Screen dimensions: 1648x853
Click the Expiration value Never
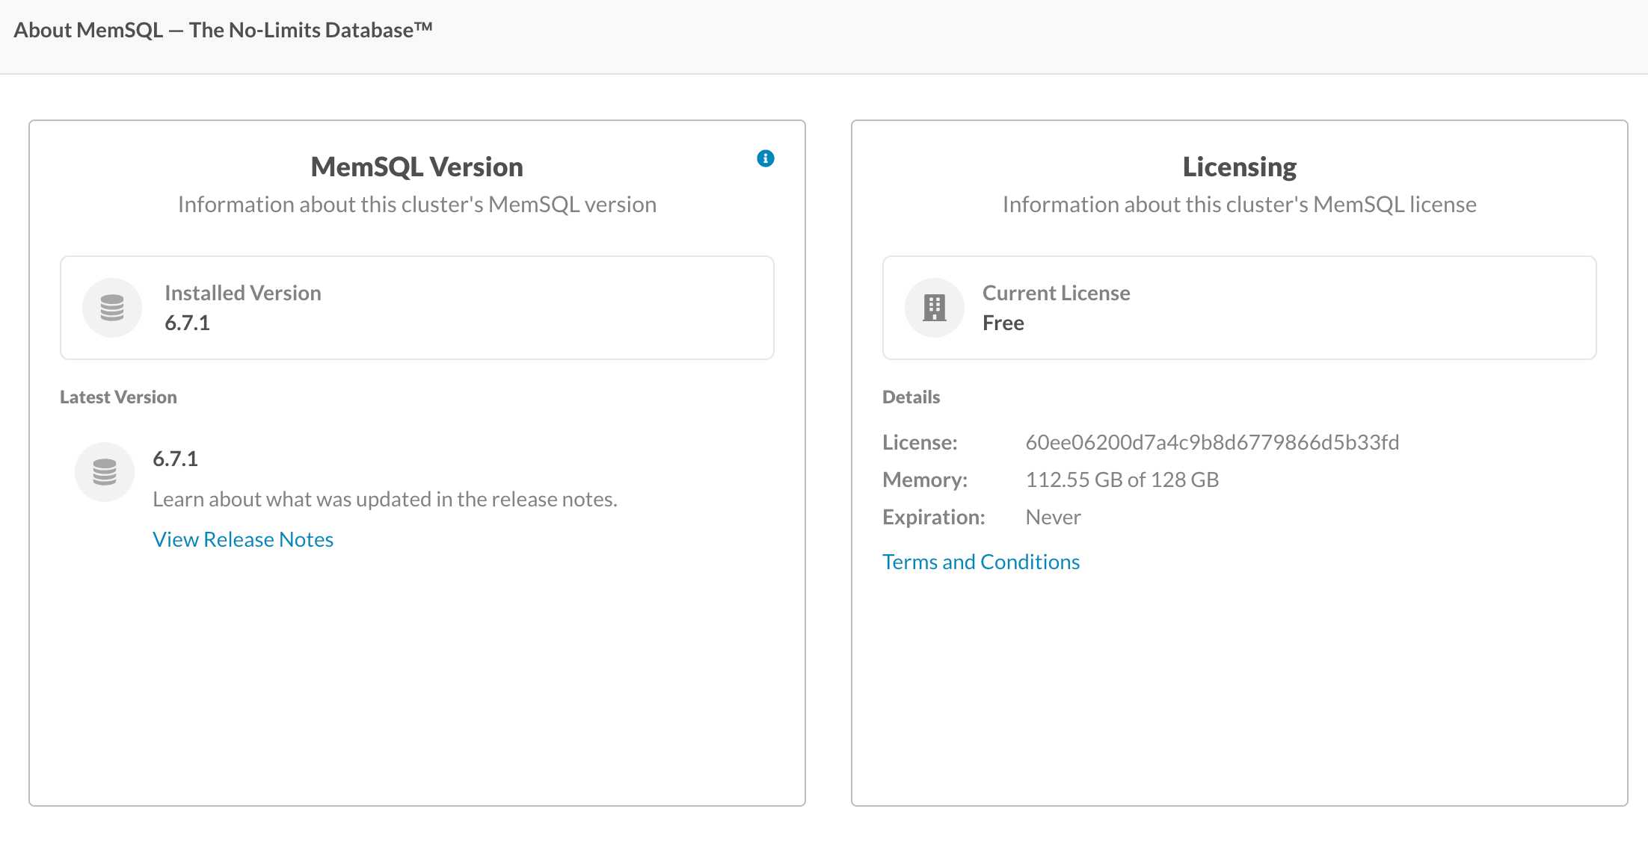1053,517
